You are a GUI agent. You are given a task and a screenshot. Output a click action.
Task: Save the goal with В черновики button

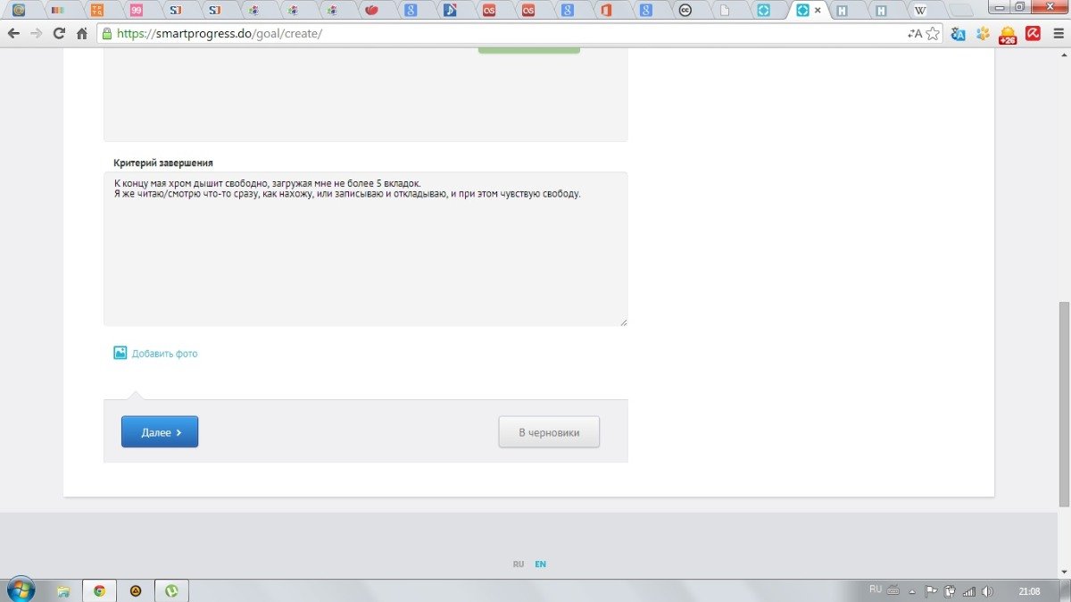549,432
